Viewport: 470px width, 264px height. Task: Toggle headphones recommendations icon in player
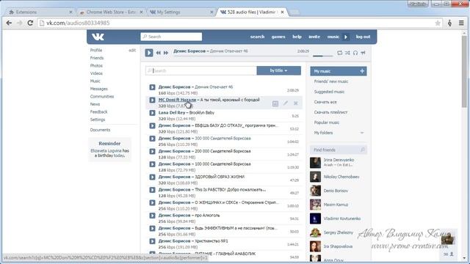point(355,53)
